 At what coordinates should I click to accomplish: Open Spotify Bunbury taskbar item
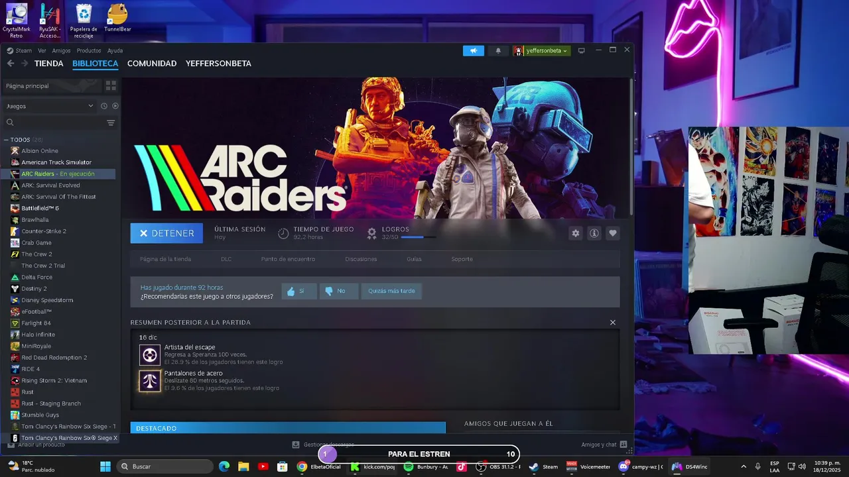click(x=427, y=466)
